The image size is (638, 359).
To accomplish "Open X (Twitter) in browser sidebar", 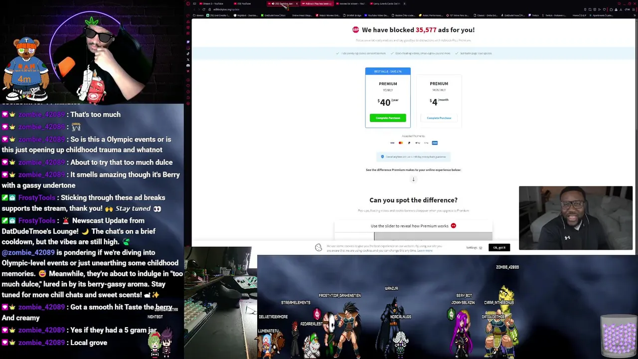I will [x=188, y=59].
